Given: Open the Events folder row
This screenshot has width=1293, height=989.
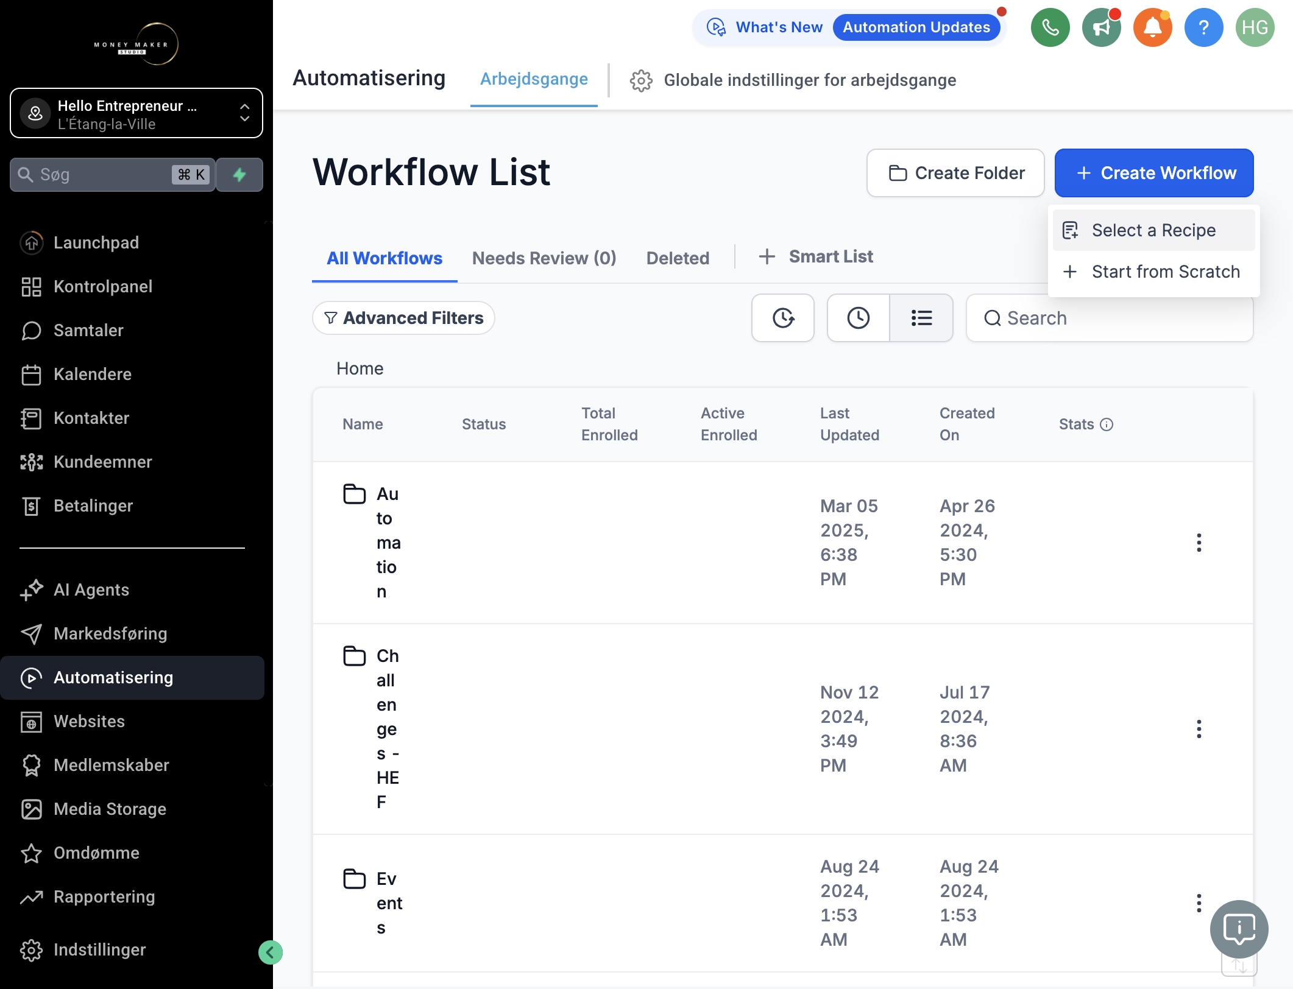Looking at the screenshot, I should click(782, 903).
